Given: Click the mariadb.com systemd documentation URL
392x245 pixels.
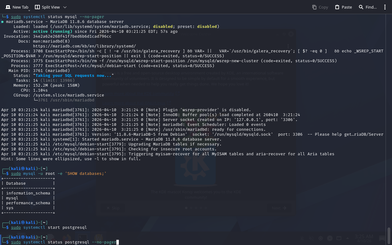Looking at the screenshot, I should click(x=84, y=46).
